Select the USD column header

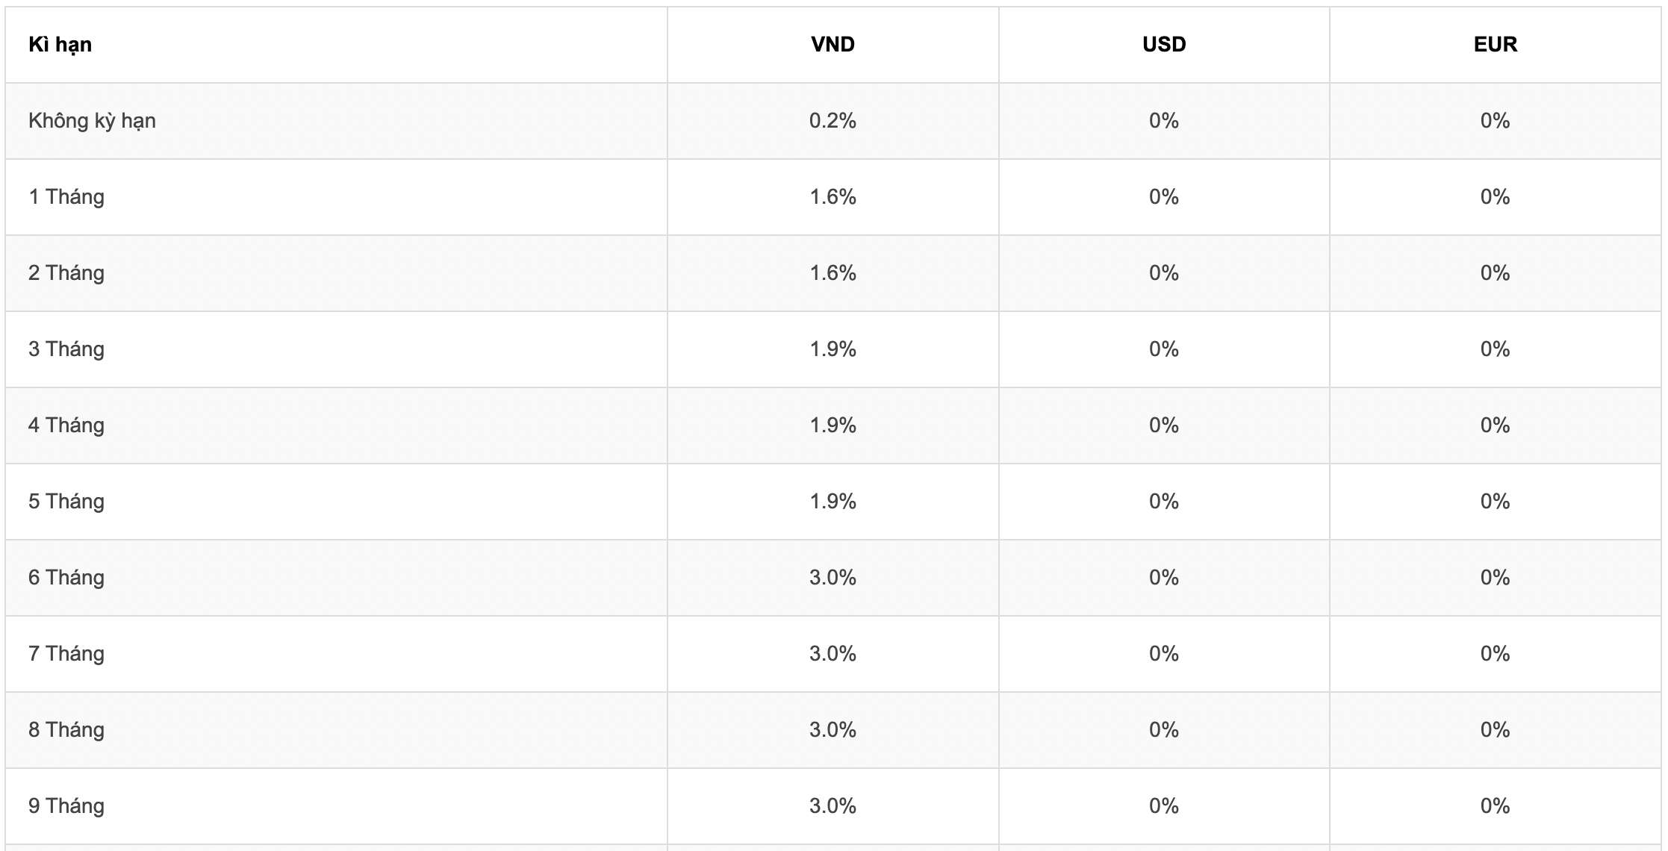click(1164, 45)
